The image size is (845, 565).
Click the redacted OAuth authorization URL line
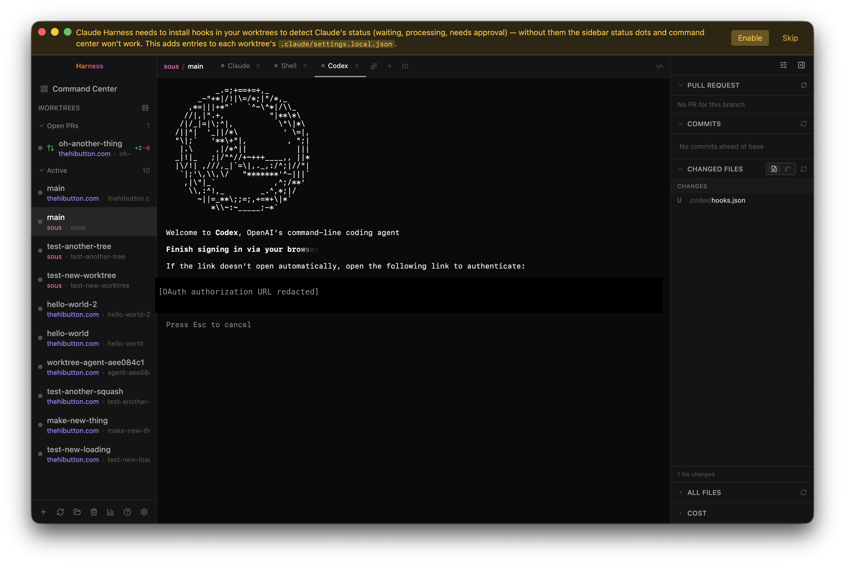click(x=239, y=292)
